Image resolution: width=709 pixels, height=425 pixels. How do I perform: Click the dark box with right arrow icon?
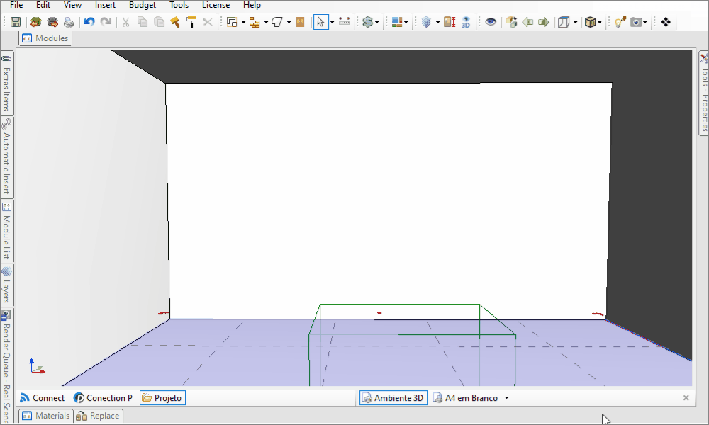tap(52, 22)
